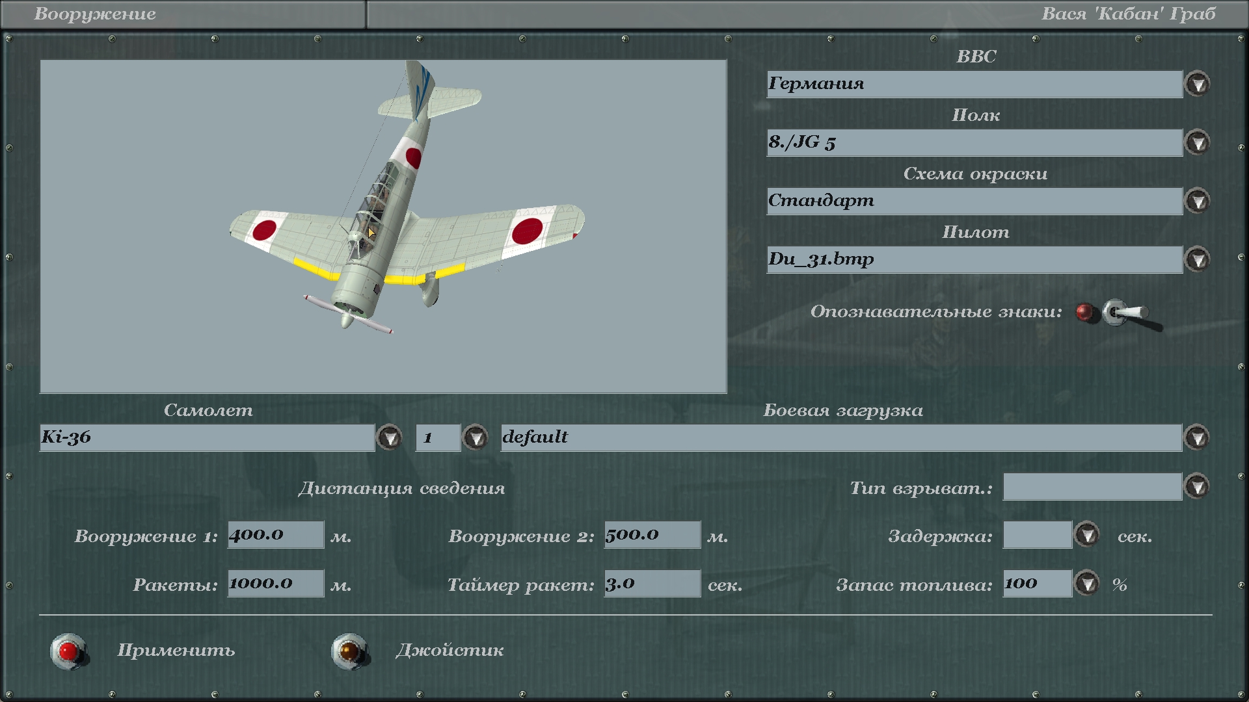This screenshot has width=1249, height=702.
Task: Expand the Полк 8./JG 5 dropdown
Action: [1197, 143]
